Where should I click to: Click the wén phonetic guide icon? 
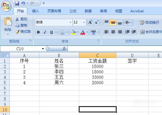[x=94, y=32]
